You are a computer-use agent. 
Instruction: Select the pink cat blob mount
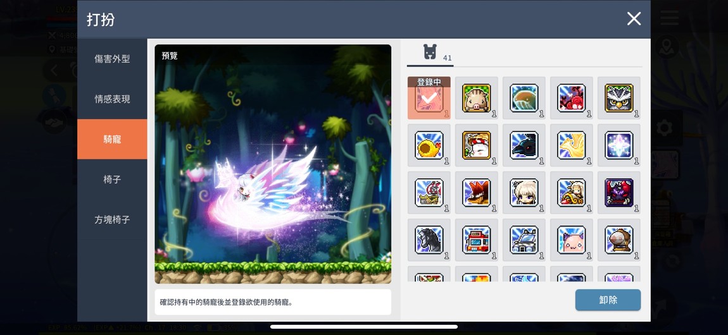tap(572, 240)
